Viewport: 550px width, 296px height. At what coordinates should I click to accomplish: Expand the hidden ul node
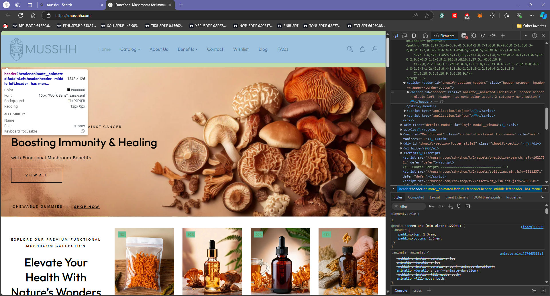click(401, 148)
